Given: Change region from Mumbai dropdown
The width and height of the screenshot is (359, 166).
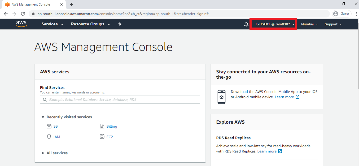Looking at the screenshot, I should (x=309, y=24).
